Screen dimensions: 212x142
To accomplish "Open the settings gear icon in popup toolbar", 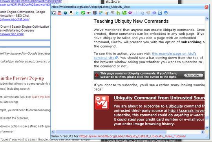I will point(154,13).
